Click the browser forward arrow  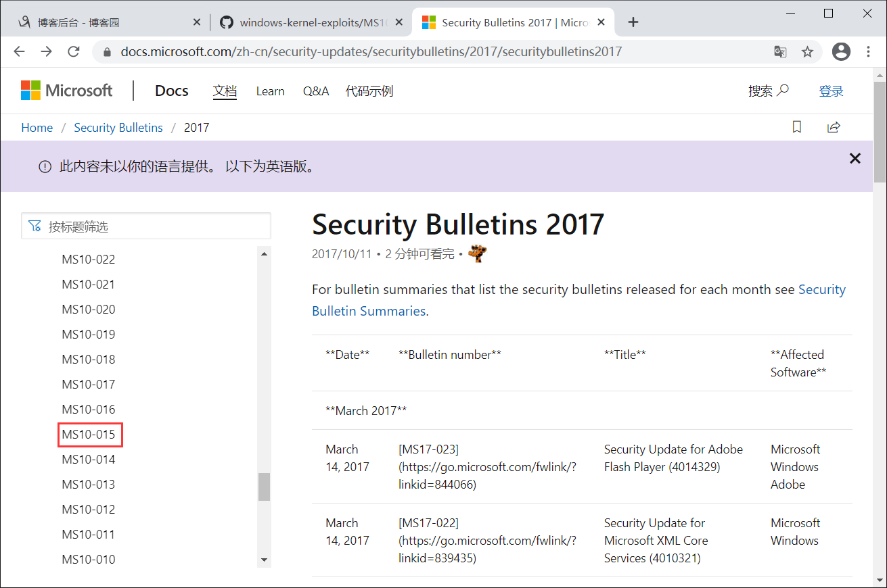tap(46, 51)
